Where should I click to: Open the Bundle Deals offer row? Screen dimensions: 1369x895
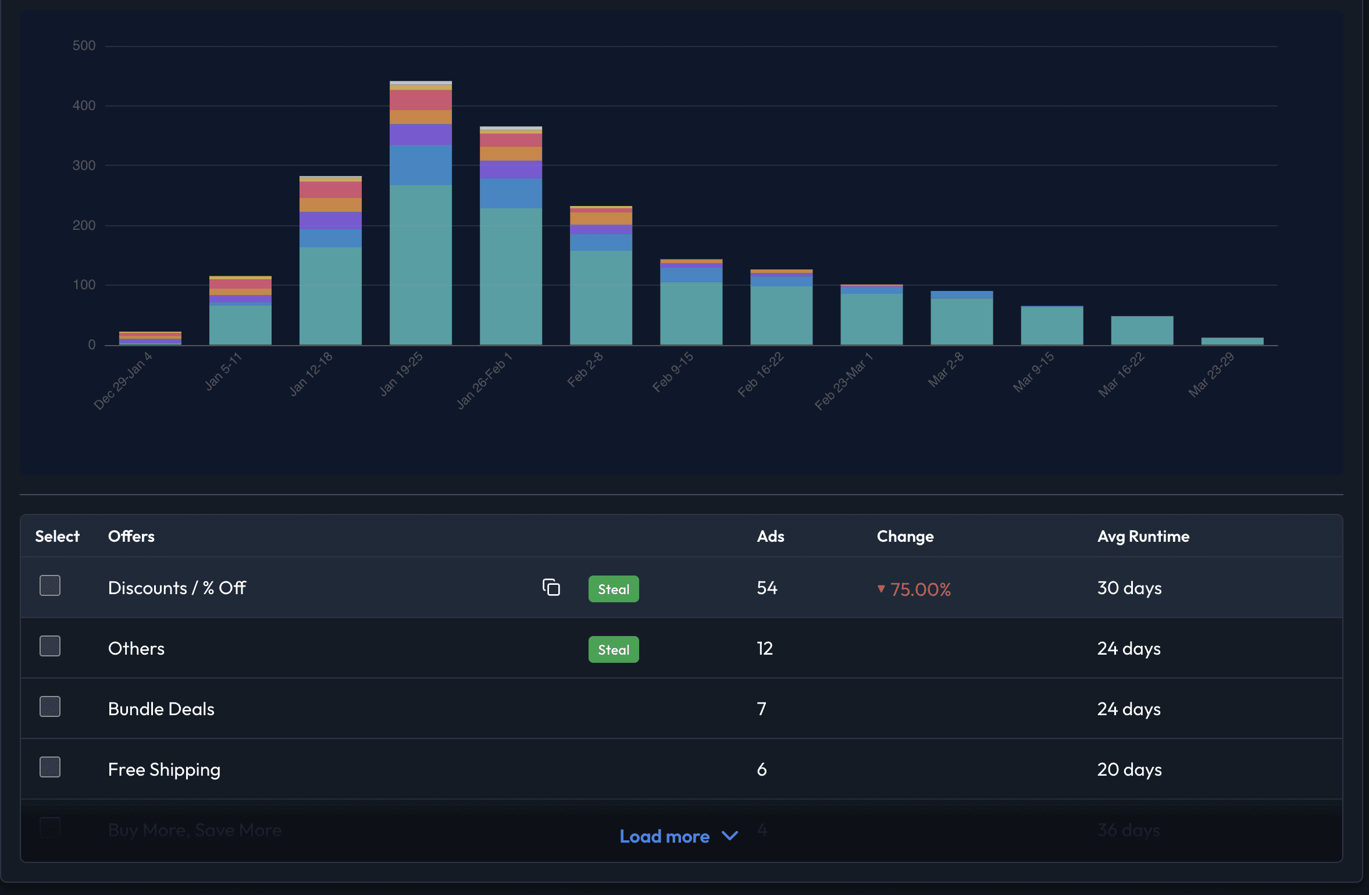pos(161,709)
